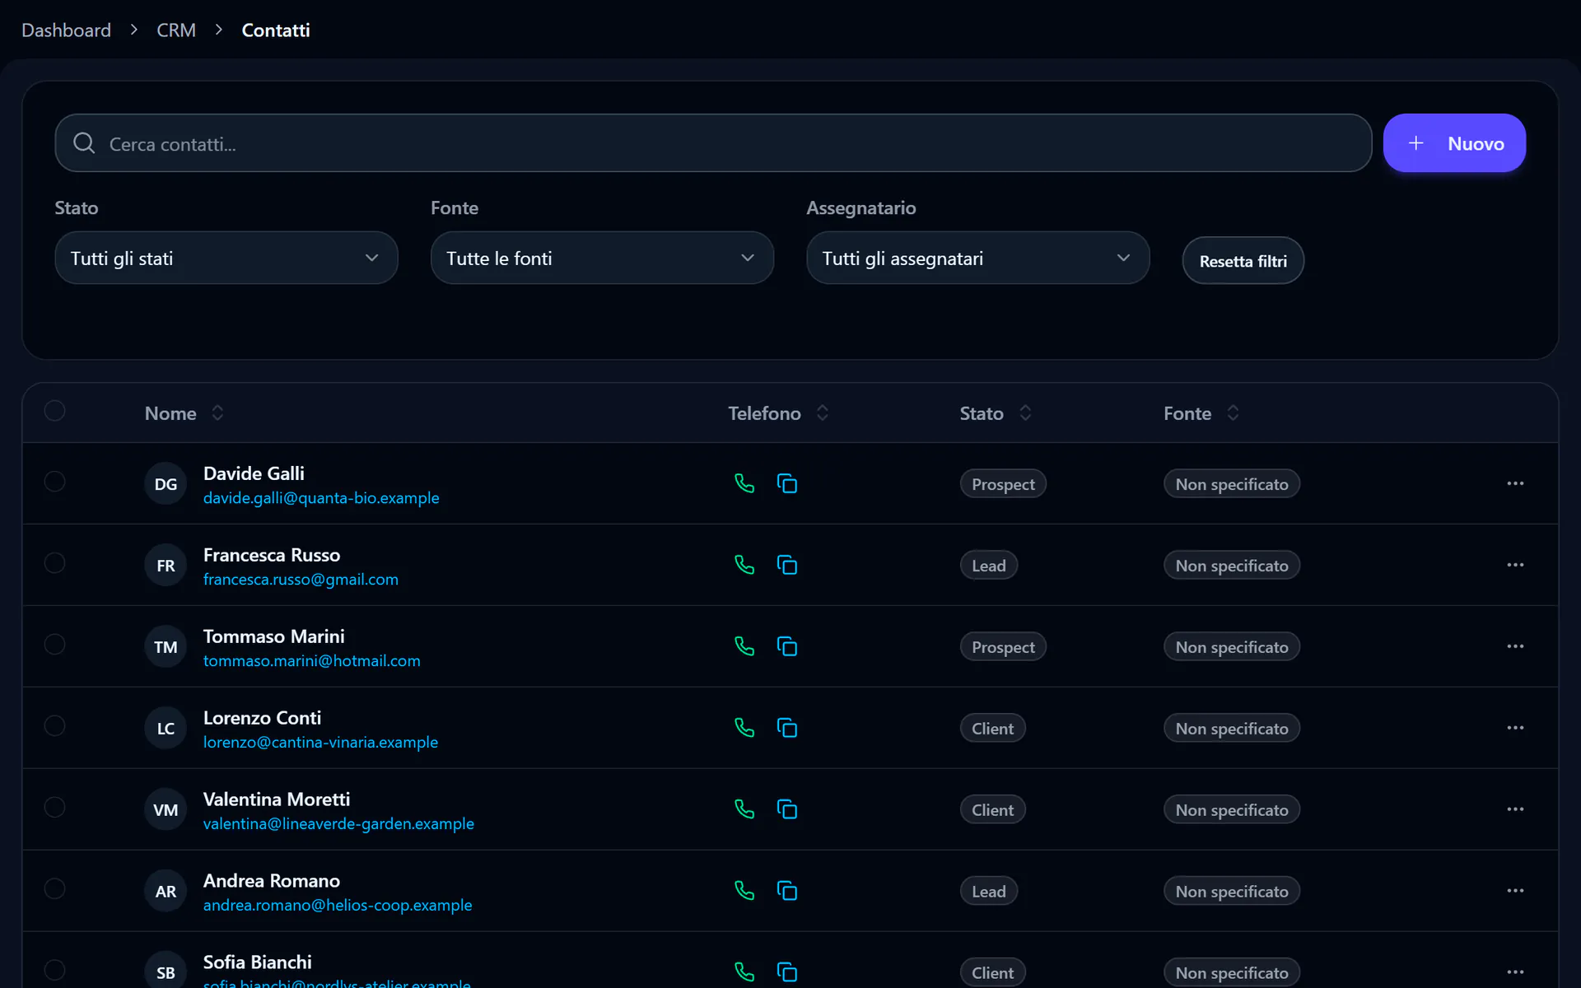The width and height of the screenshot is (1581, 988).
Task: Call Andrea Romano using the phone icon
Action: tap(744, 891)
